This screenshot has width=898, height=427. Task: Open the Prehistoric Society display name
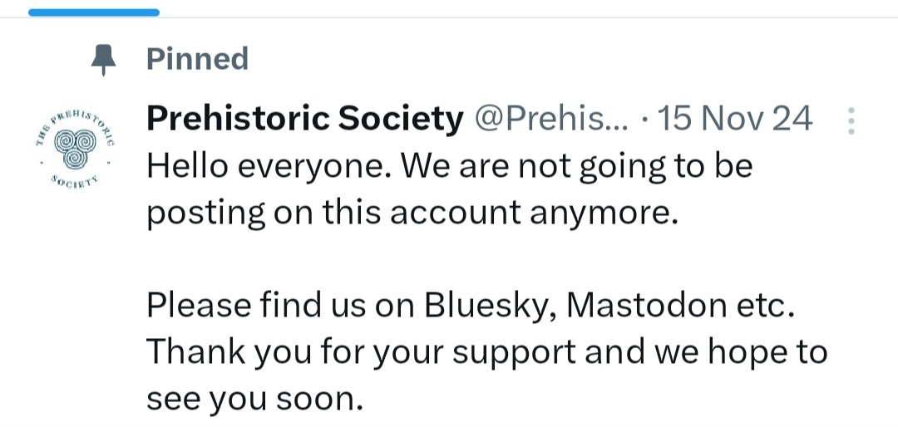[304, 120]
